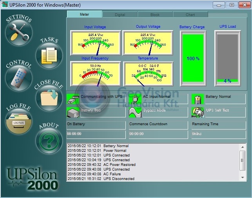Screen dimensions: 252x198
Task: Open About question mark icon
Action: click(49, 141)
